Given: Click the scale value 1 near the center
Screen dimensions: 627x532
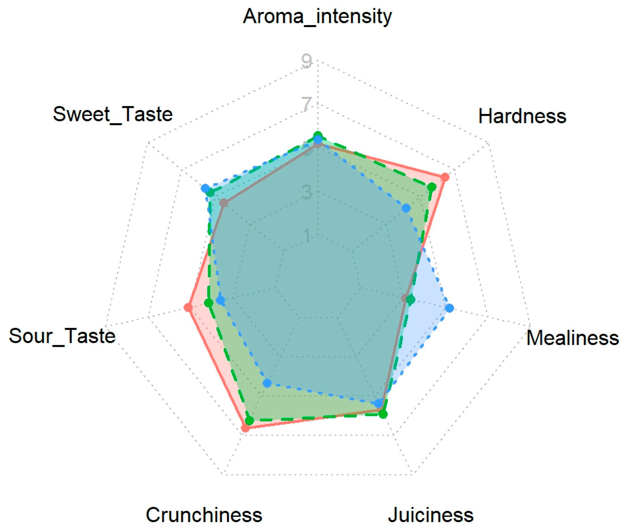Looking at the screenshot, I should tap(308, 236).
